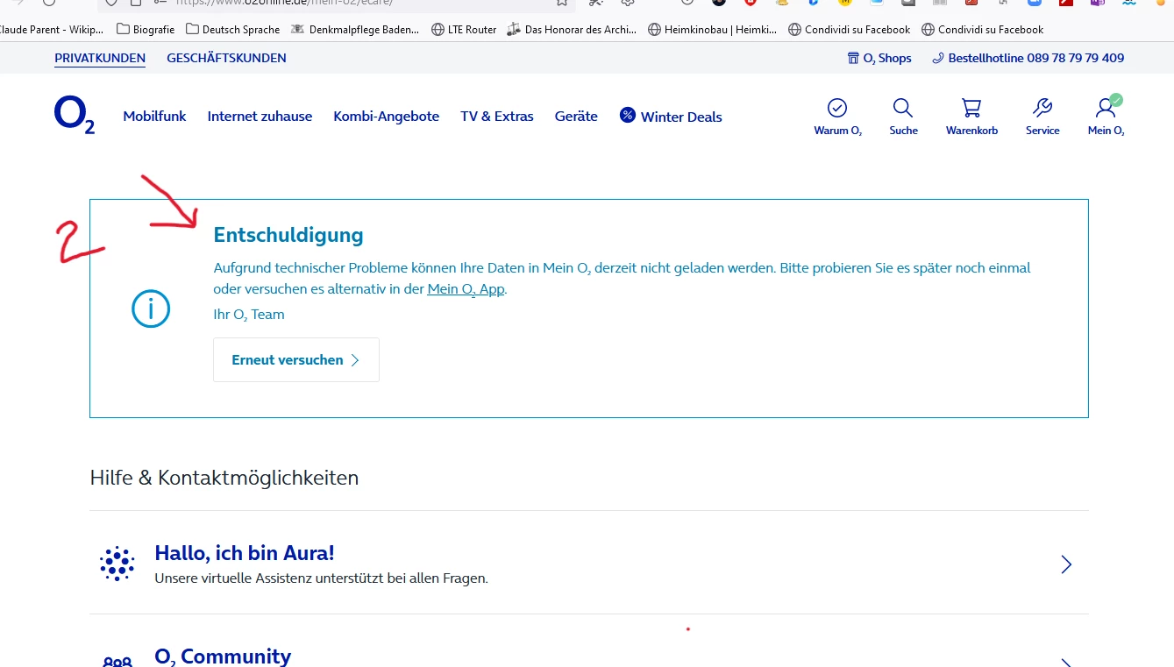This screenshot has width=1174, height=667.
Task: Switch to the GESCHÄFTSKUNDEN tab
Action: (226, 58)
